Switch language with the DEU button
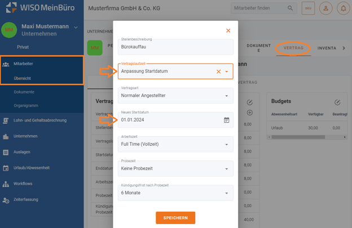 pyautogui.click(x=309, y=8)
